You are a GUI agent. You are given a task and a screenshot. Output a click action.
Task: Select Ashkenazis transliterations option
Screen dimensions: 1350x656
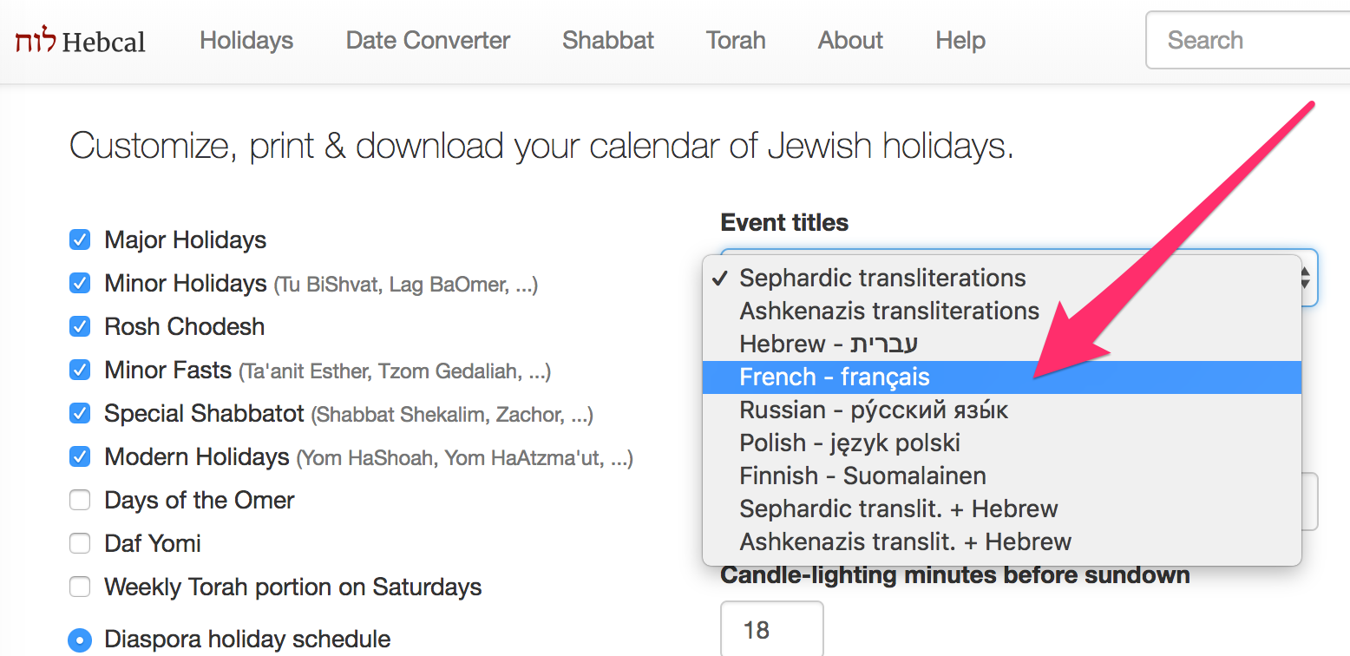pyautogui.click(x=888, y=311)
